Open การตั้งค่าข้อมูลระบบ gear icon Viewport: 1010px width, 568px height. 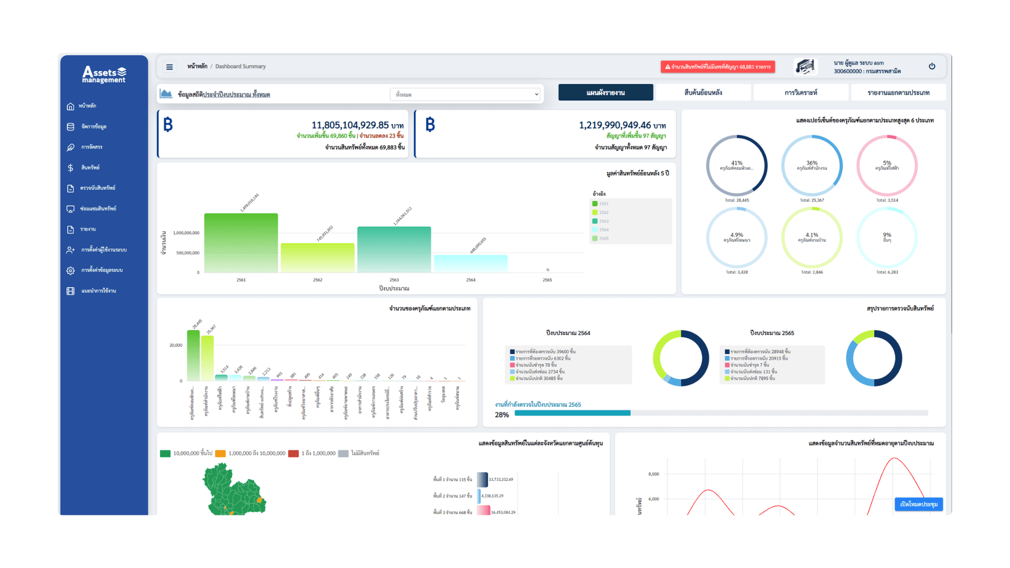click(x=70, y=270)
